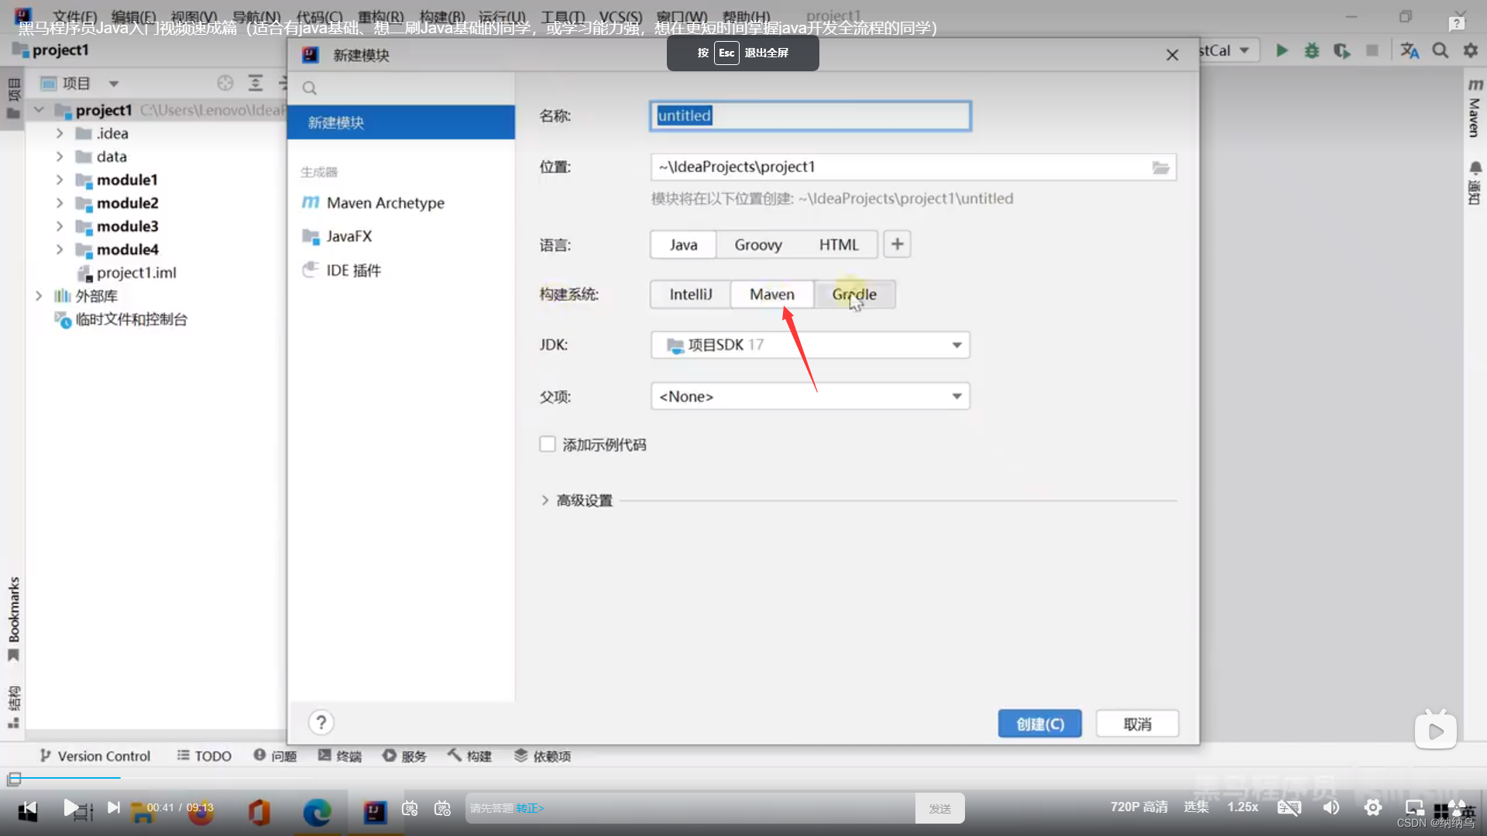Image resolution: width=1487 pixels, height=836 pixels.
Task: Change the video quality via 720P 高清
Action: (1138, 807)
